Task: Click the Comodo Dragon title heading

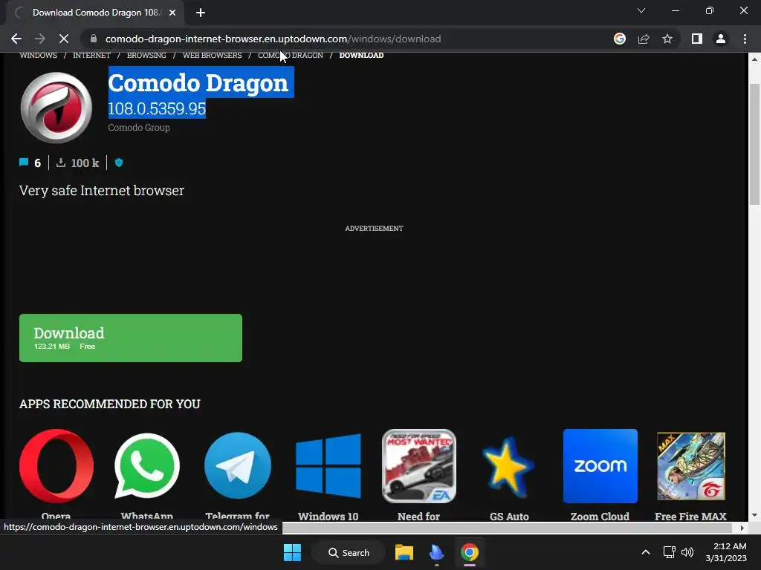Action: [198, 83]
